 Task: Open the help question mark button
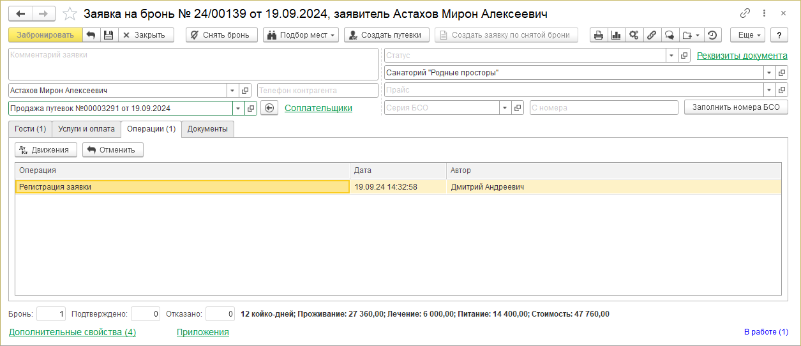pos(779,35)
